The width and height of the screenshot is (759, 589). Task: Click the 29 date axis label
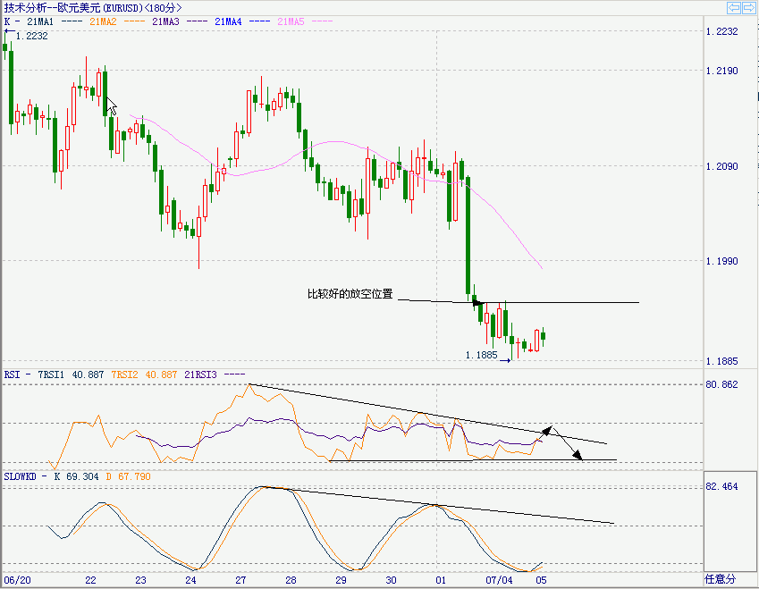(341, 580)
